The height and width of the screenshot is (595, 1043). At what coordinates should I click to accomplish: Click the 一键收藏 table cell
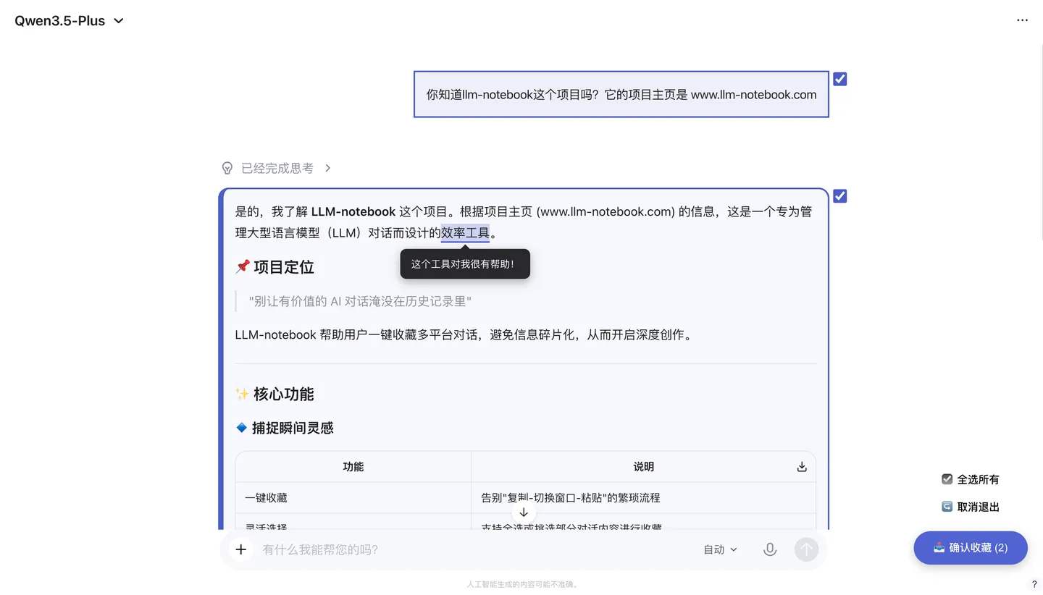(x=353, y=498)
